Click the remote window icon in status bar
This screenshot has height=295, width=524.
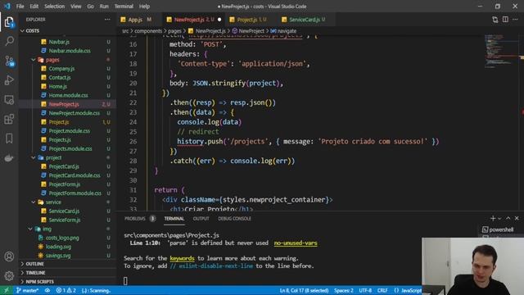[x=6, y=290]
